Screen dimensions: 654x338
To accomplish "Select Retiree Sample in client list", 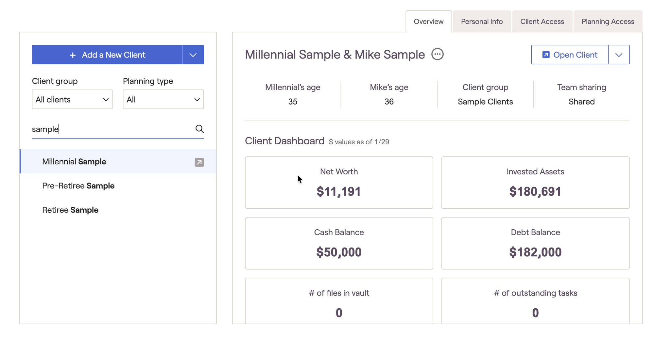I will pyautogui.click(x=70, y=210).
